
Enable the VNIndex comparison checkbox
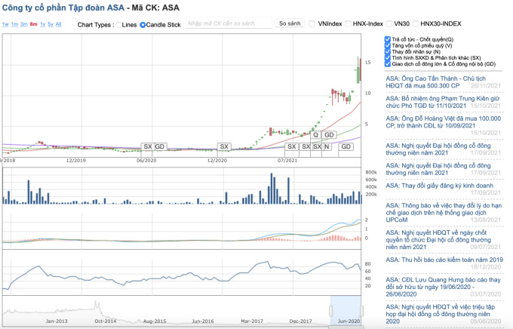(x=313, y=24)
